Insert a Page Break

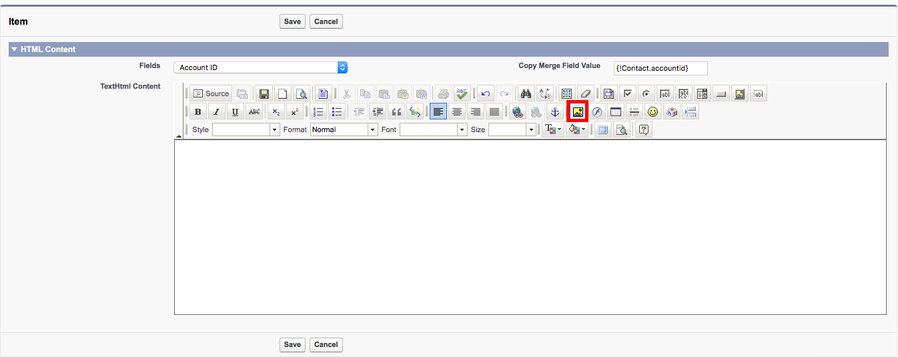point(691,111)
